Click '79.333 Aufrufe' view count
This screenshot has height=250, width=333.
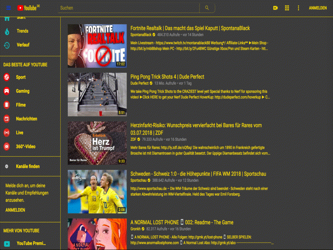point(152,140)
